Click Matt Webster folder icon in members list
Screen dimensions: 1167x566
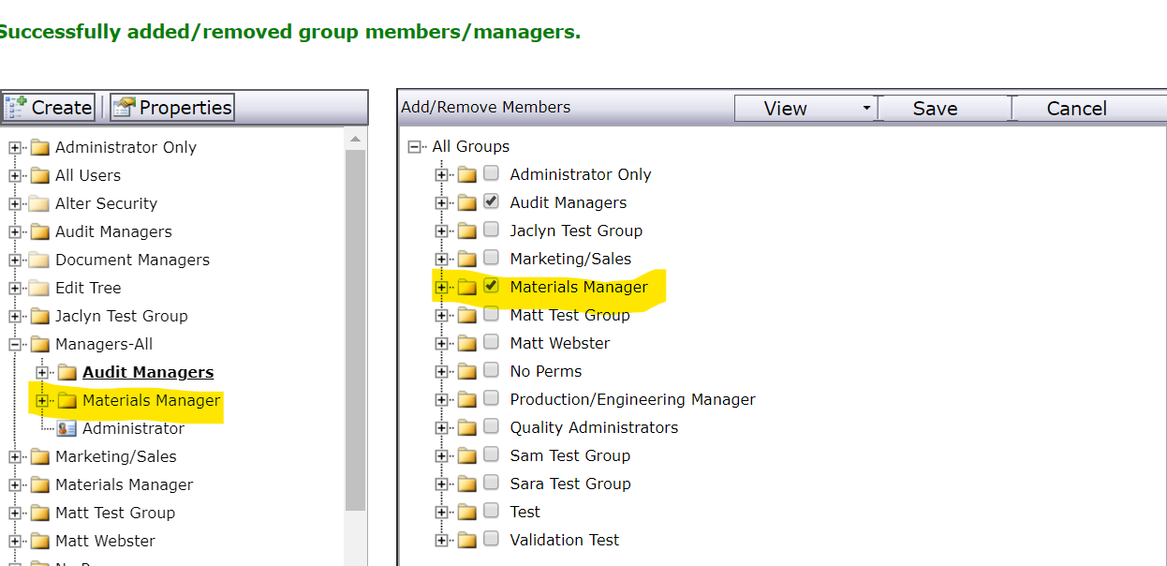(x=467, y=343)
